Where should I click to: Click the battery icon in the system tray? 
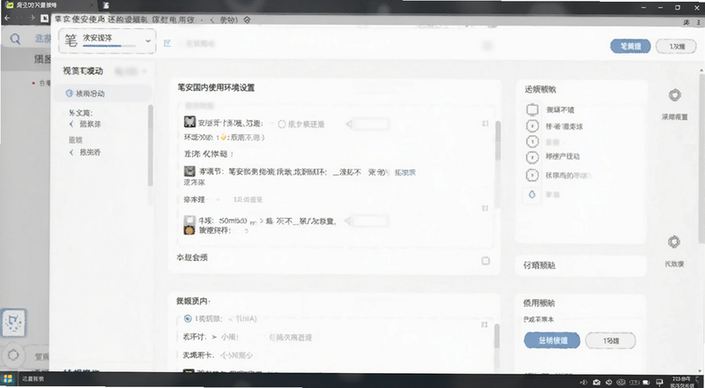pos(647,383)
